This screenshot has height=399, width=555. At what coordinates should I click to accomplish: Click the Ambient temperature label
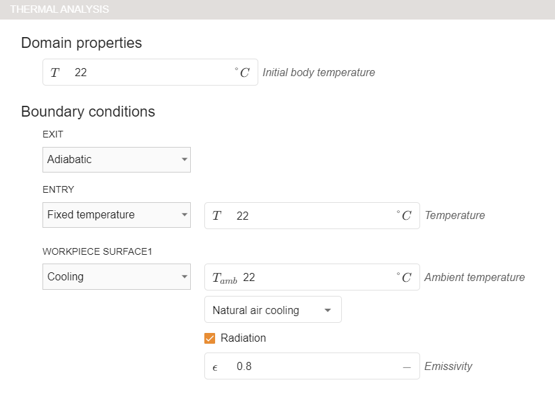[474, 278]
